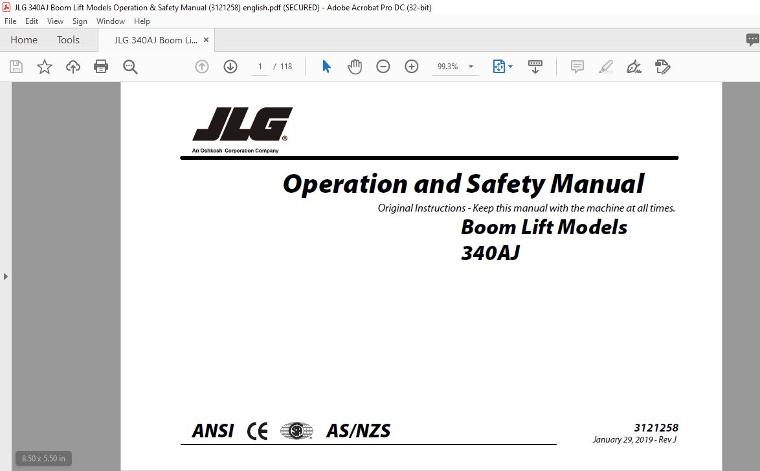This screenshot has height=471, width=760.
Task: Go to next page arrow
Action: (x=230, y=67)
